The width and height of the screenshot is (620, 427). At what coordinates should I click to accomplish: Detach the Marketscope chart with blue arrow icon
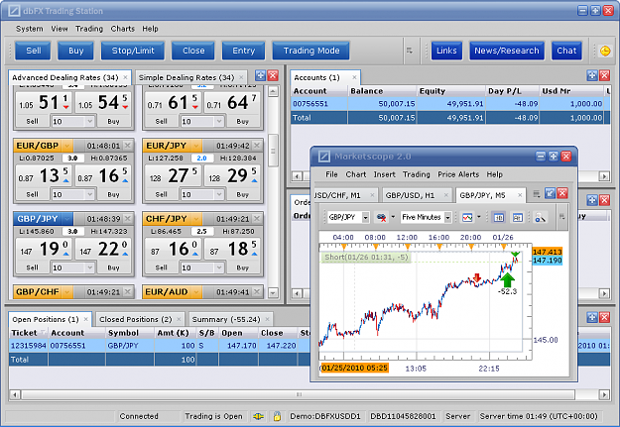click(550, 193)
